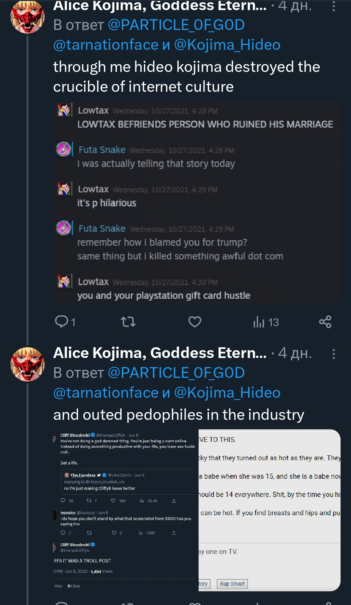Screen dimensions: 351x605
Task: Share the first tweet via share icon
Action: pos(325,322)
